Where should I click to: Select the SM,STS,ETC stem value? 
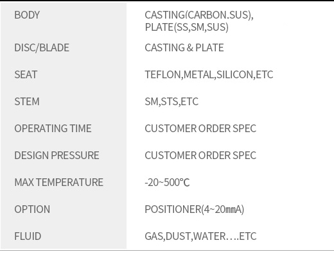click(x=171, y=101)
